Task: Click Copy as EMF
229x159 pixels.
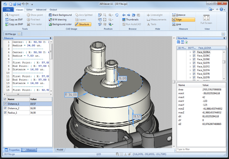Action: pyautogui.click(x=14, y=19)
